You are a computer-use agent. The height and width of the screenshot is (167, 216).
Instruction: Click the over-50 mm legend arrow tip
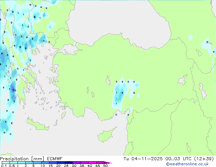tap(108, 163)
